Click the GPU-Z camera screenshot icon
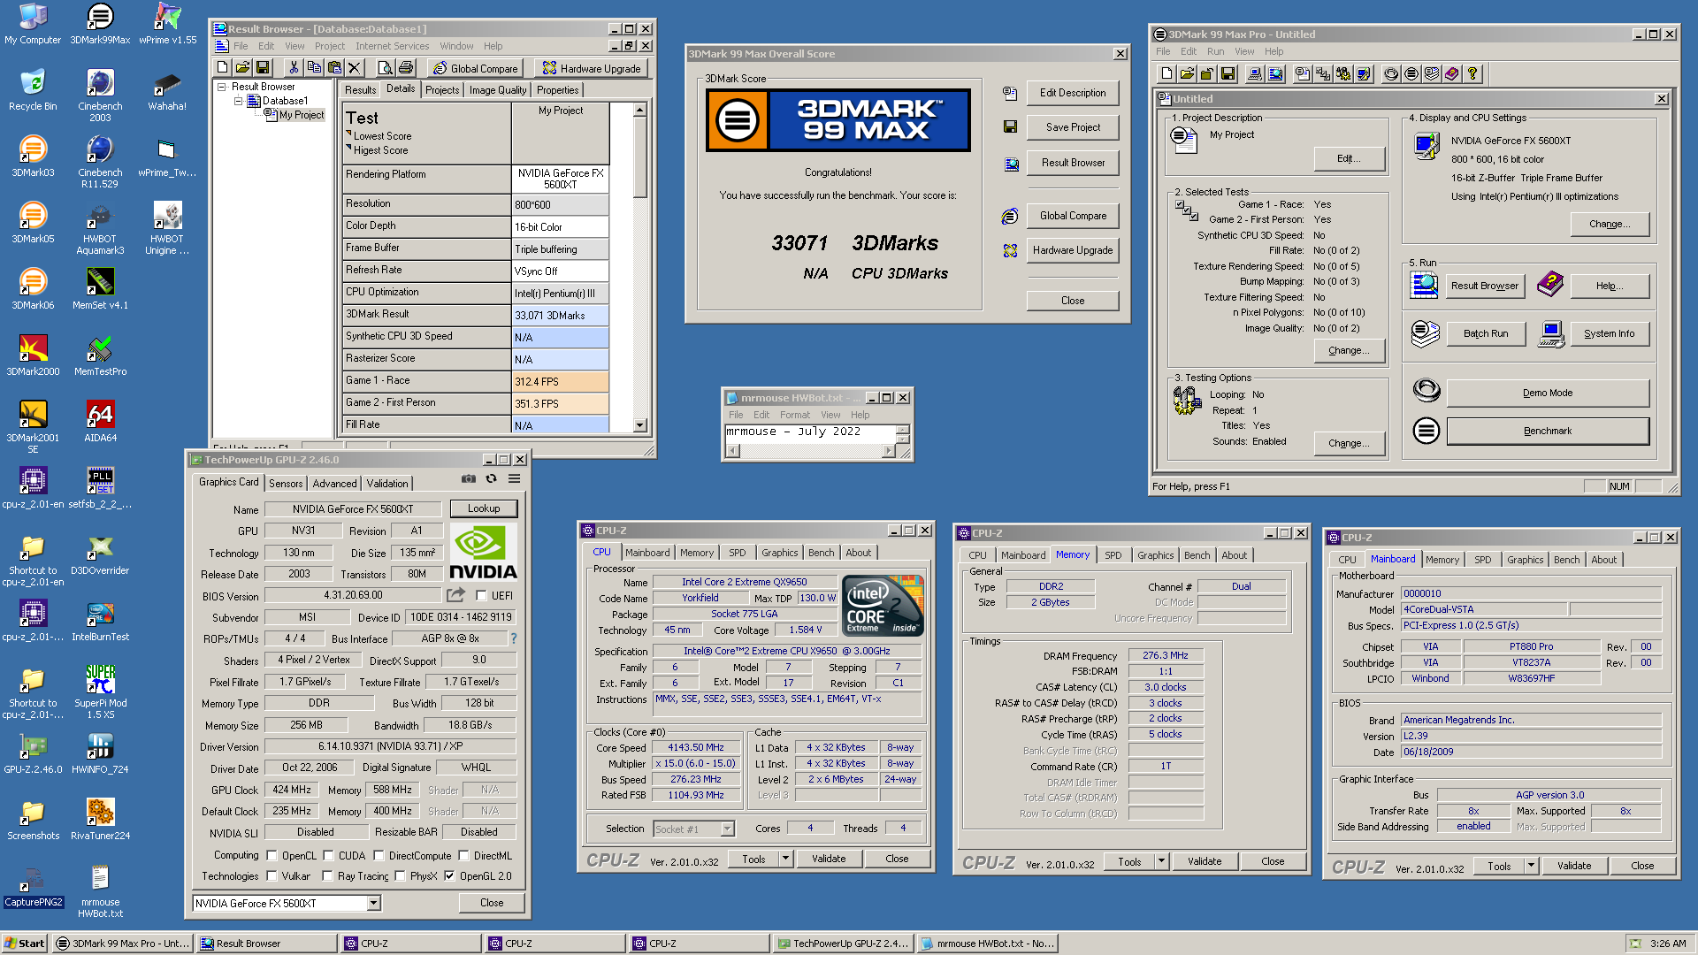1698x955 pixels. [x=468, y=478]
